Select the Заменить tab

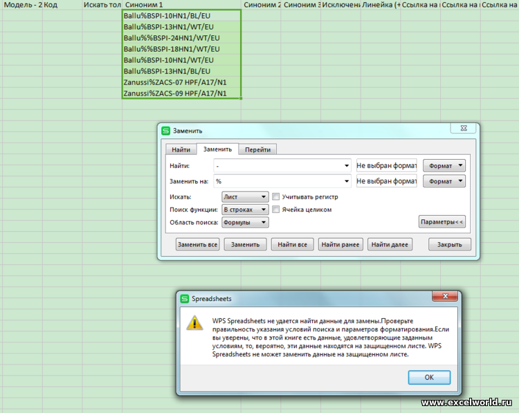[x=217, y=149]
